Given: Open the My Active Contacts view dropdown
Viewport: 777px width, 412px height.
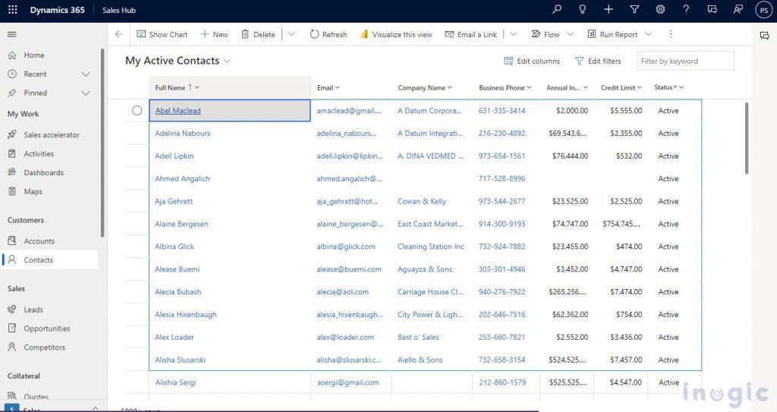Looking at the screenshot, I should tap(227, 61).
